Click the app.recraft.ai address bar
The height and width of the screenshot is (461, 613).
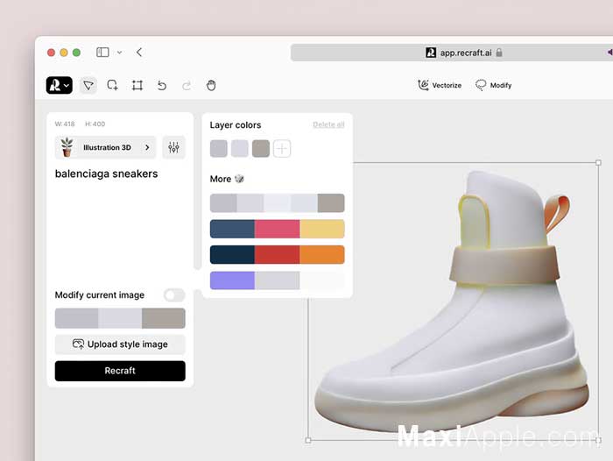tap(452, 53)
